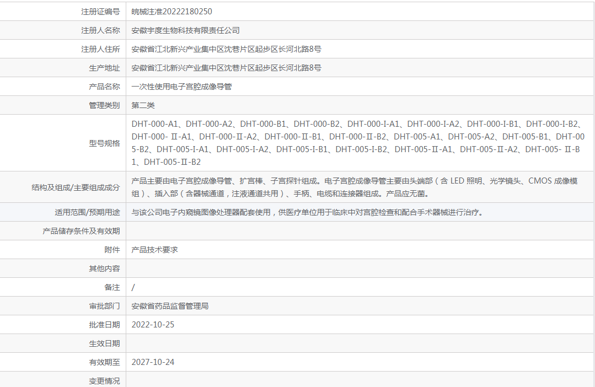Click the 注册人住所 address value
595x387 pixels.
coord(226,49)
